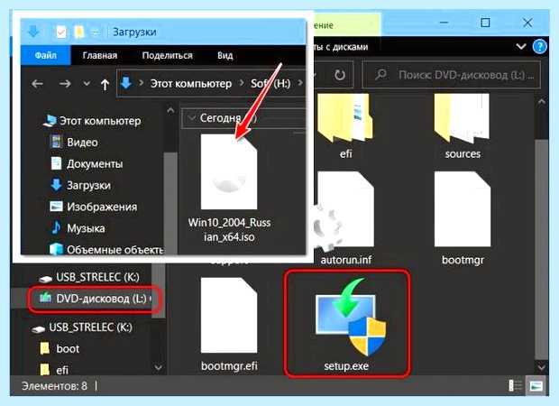Collapse the Сегодня group header
The width and height of the screenshot is (559, 406).
(192, 117)
